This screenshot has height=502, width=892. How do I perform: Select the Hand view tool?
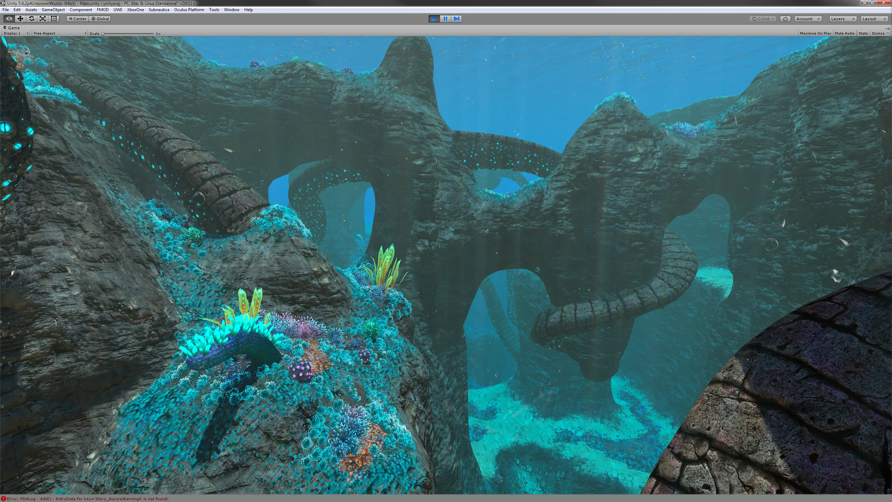pyautogui.click(x=9, y=19)
